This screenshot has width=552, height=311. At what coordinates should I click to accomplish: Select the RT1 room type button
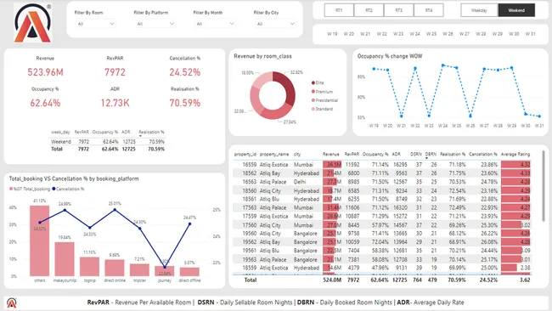pyautogui.click(x=339, y=10)
